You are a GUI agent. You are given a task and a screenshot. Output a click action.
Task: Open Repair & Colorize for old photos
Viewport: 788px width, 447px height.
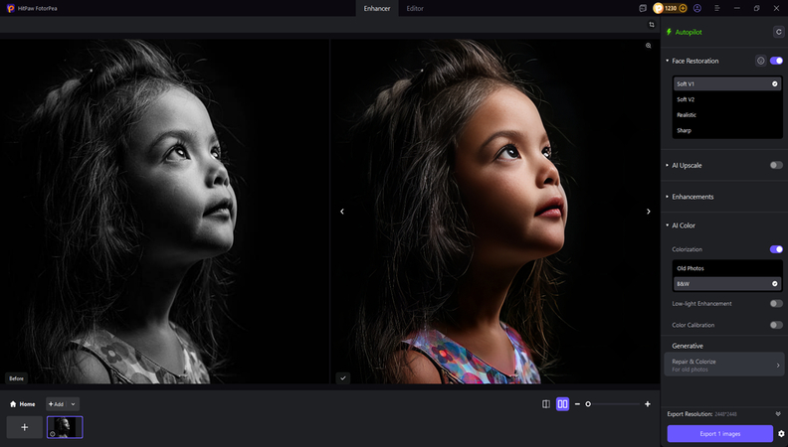[723, 365]
